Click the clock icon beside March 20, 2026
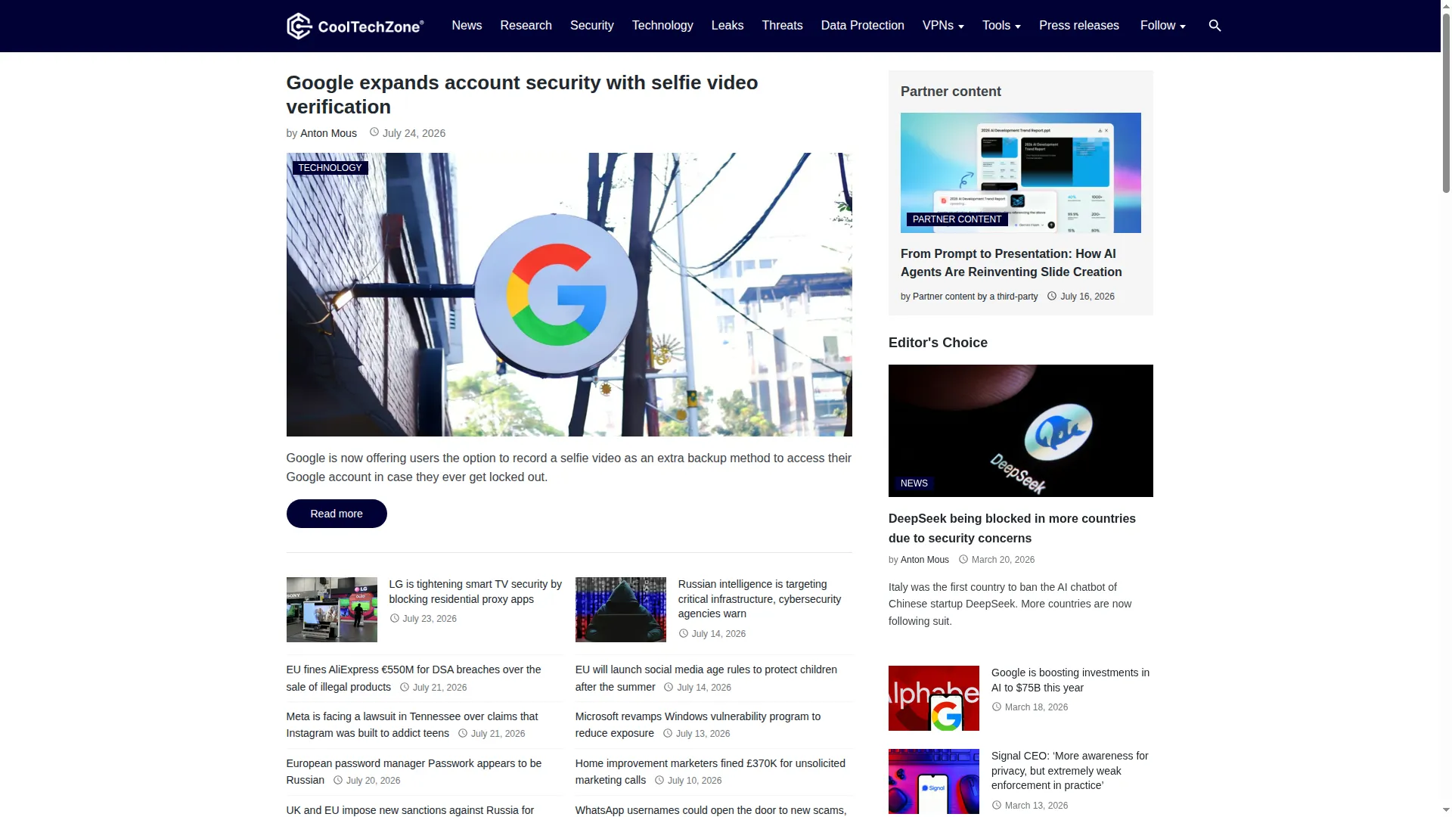The image size is (1452, 817). point(963,559)
